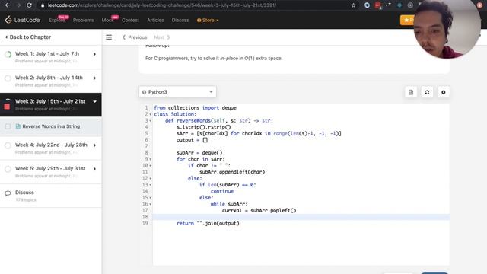This screenshot has height=274, width=487.
Task: Go back via Back to Chapter
Action: 28,37
